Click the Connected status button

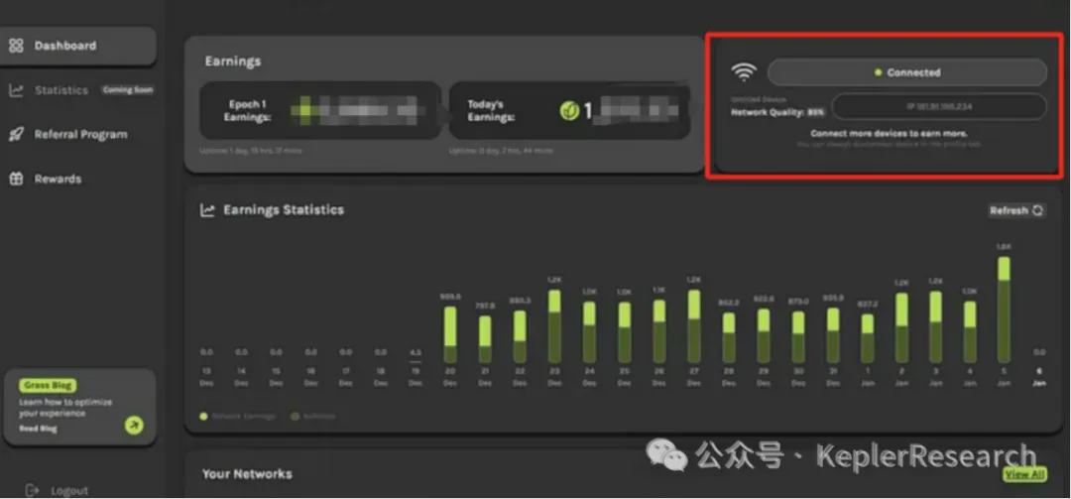coord(907,72)
